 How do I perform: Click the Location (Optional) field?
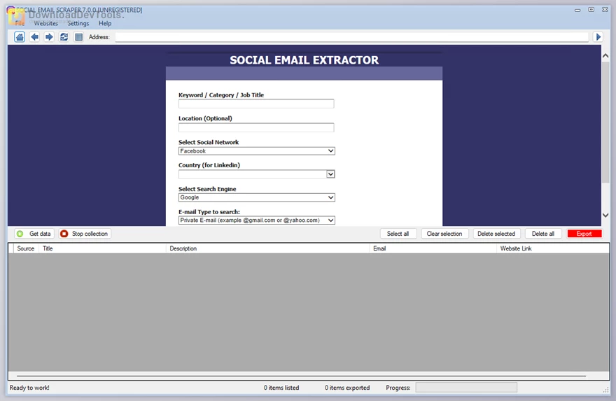256,127
